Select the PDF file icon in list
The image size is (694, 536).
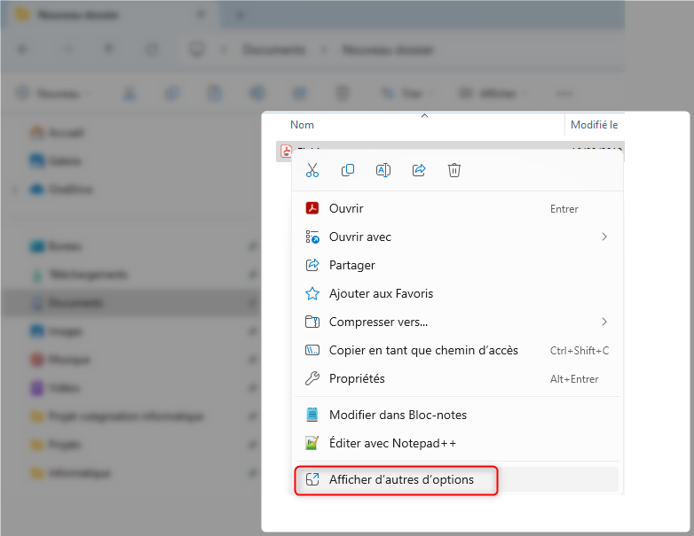pos(286,151)
